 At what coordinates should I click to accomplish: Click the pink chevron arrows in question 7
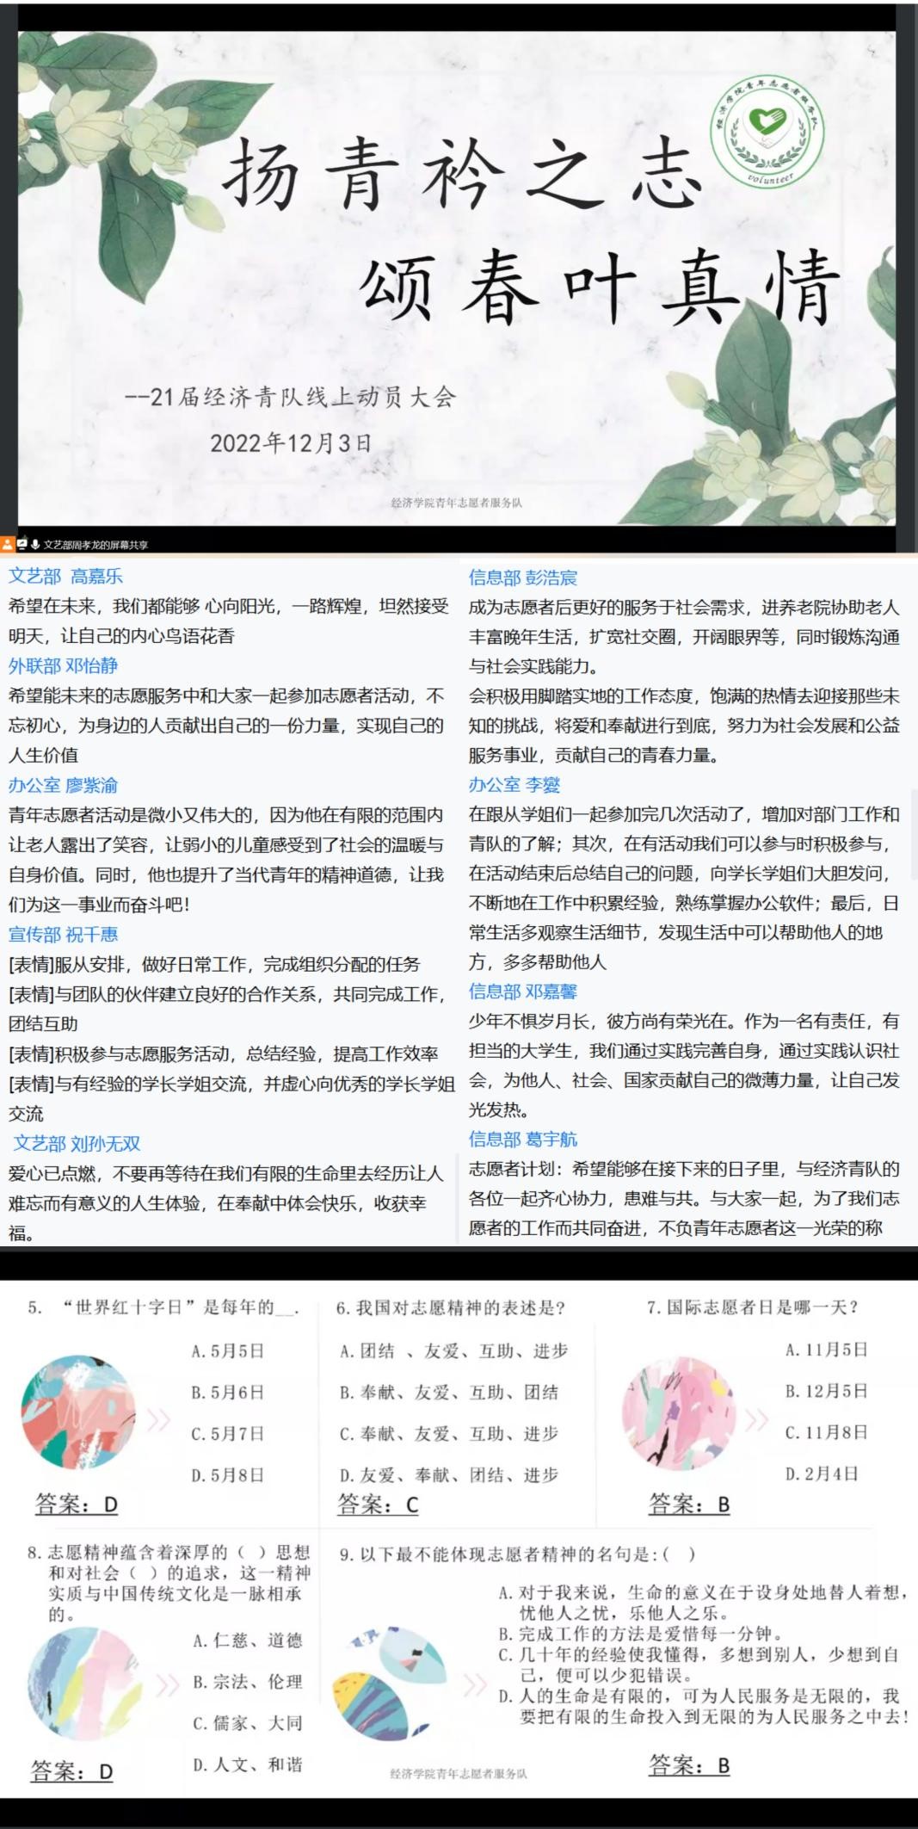(756, 1419)
